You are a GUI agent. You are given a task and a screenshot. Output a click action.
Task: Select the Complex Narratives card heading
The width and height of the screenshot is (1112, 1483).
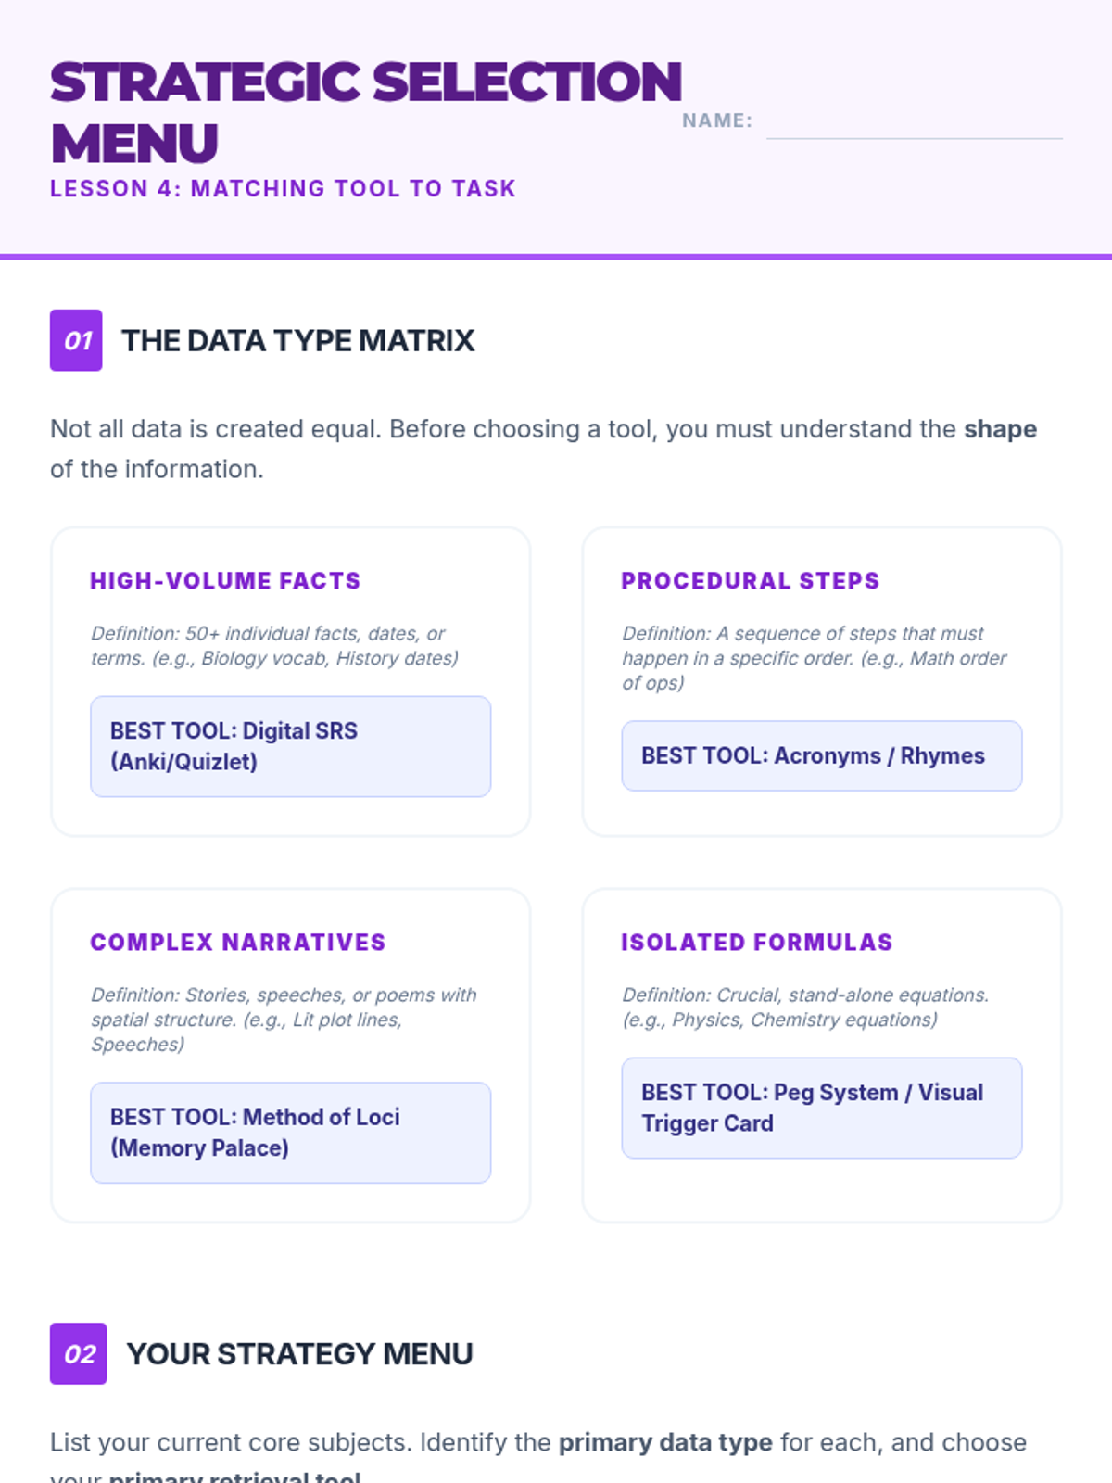coord(238,943)
